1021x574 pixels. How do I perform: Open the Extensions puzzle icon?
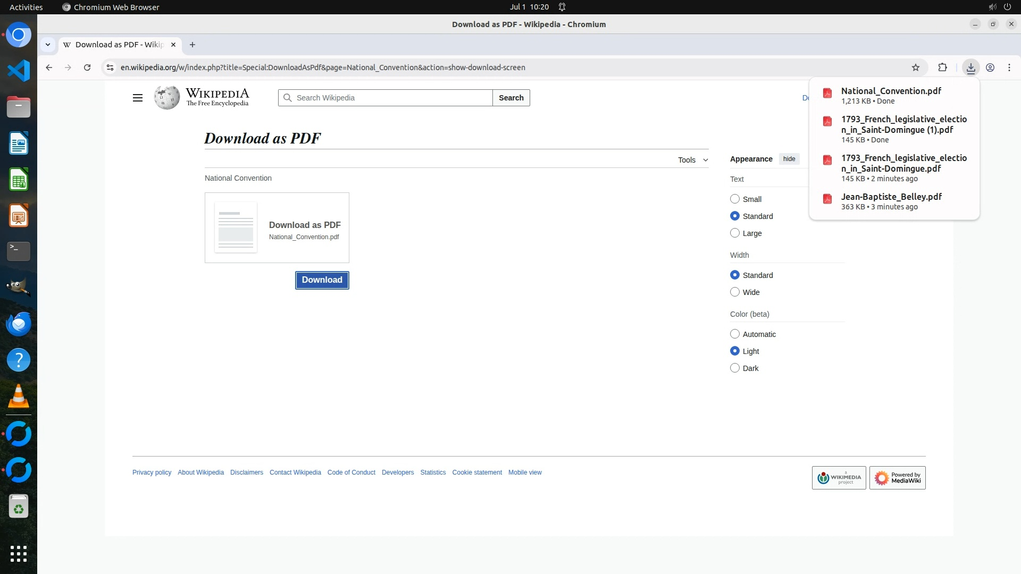[942, 67]
